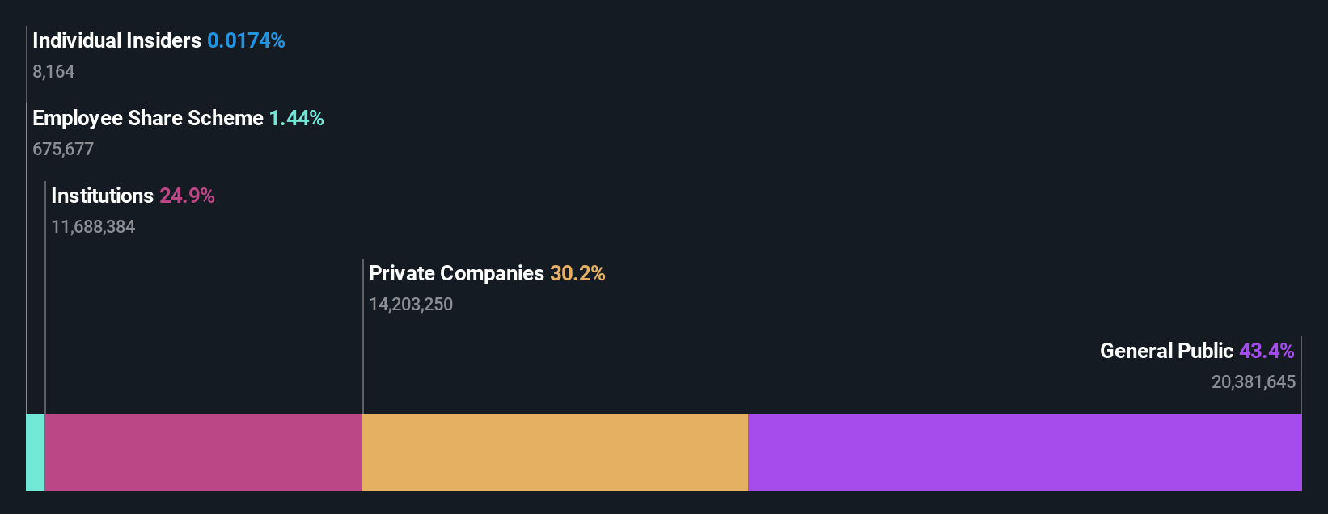Click the 0.0174% insiders percentage
The height and width of the screenshot is (514, 1328).
[246, 40]
